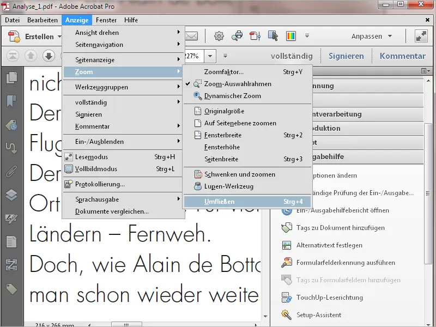
Task: Close document with menu bar X
Action: 427,20
